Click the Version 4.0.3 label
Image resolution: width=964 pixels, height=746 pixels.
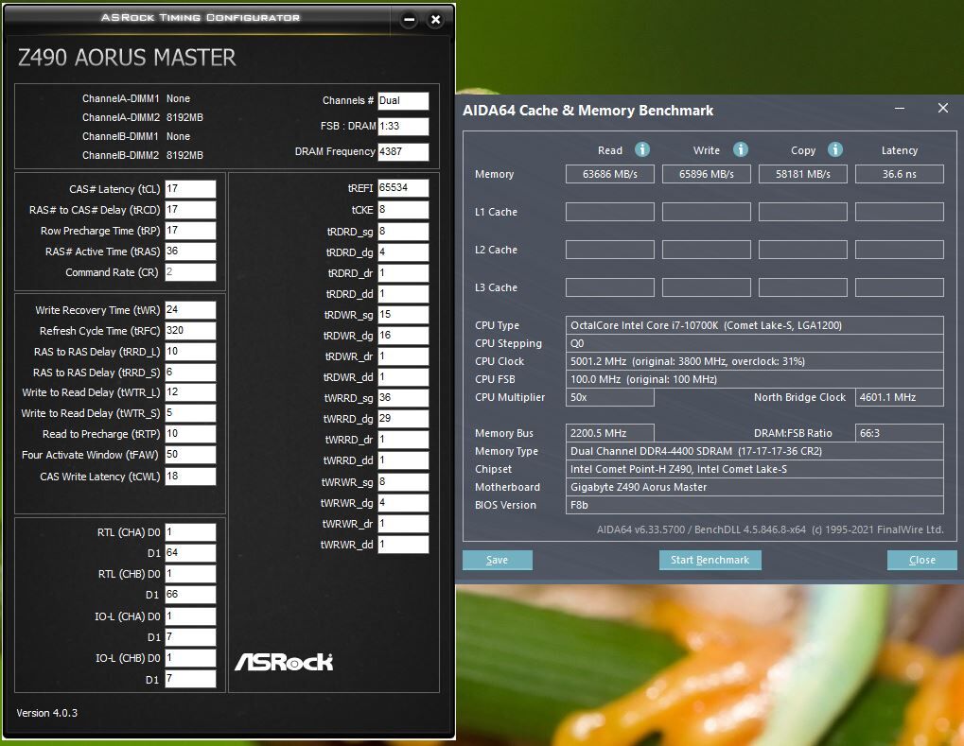pos(46,713)
